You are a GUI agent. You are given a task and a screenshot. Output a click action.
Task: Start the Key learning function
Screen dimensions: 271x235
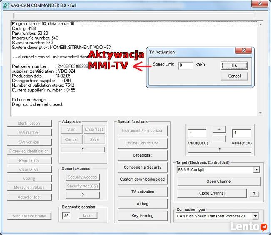click(142, 216)
